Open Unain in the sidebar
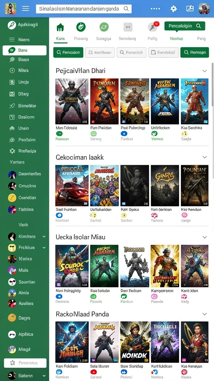The height and width of the screenshot is (381, 214). coord(23,128)
